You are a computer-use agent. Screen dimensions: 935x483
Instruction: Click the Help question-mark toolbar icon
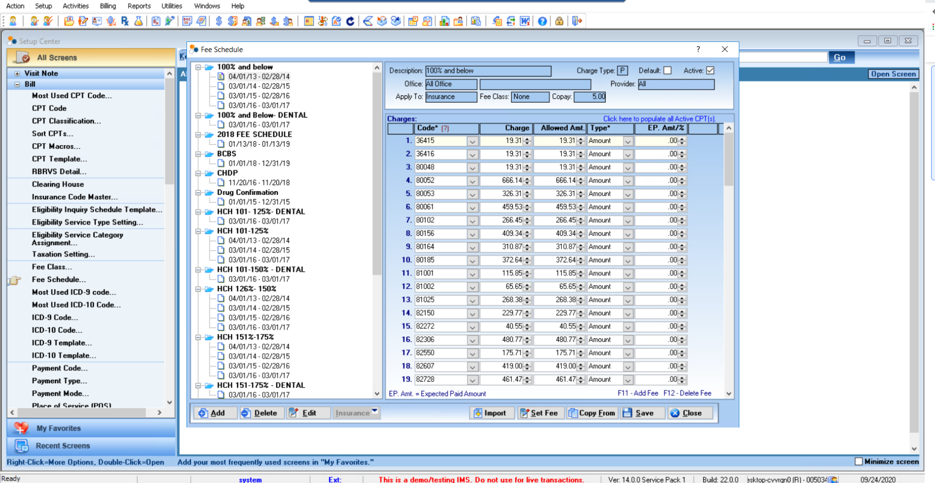point(542,21)
